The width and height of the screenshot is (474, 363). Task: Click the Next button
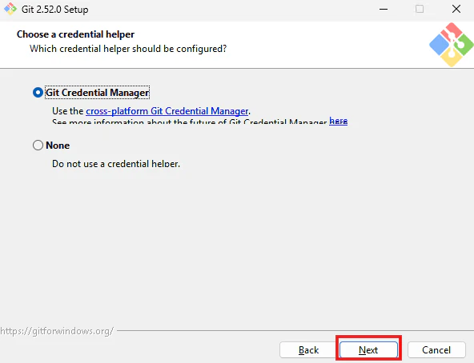(368, 350)
